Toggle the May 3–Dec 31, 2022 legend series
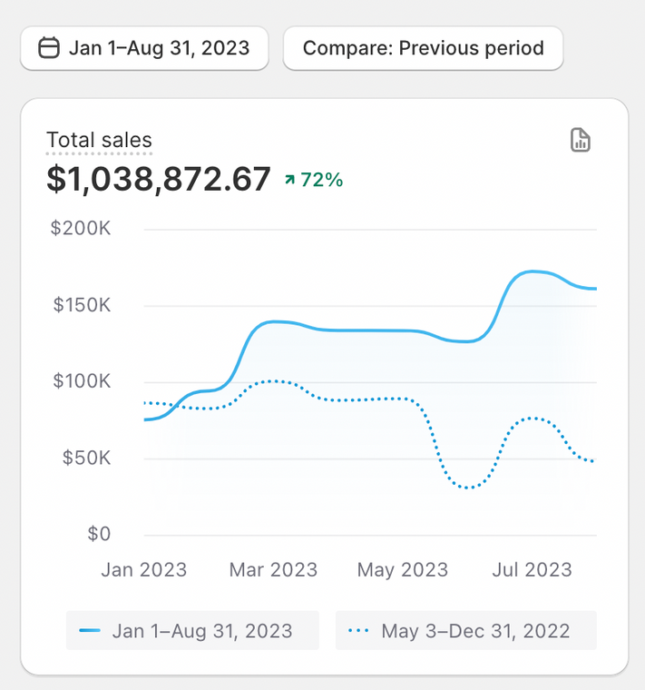 pos(466,630)
